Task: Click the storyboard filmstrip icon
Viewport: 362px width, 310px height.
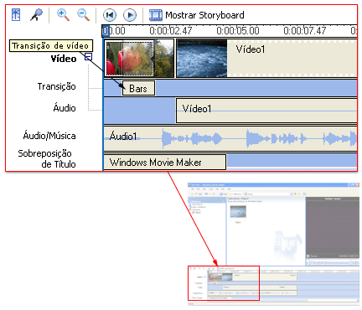Action: pos(155,15)
